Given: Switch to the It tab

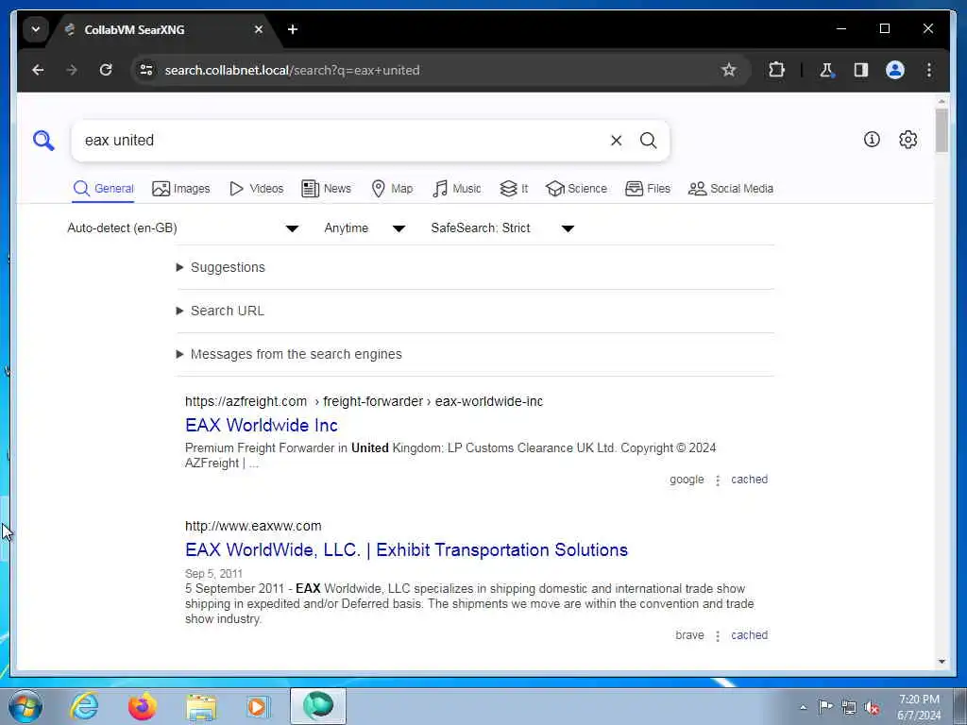Looking at the screenshot, I should pos(515,189).
